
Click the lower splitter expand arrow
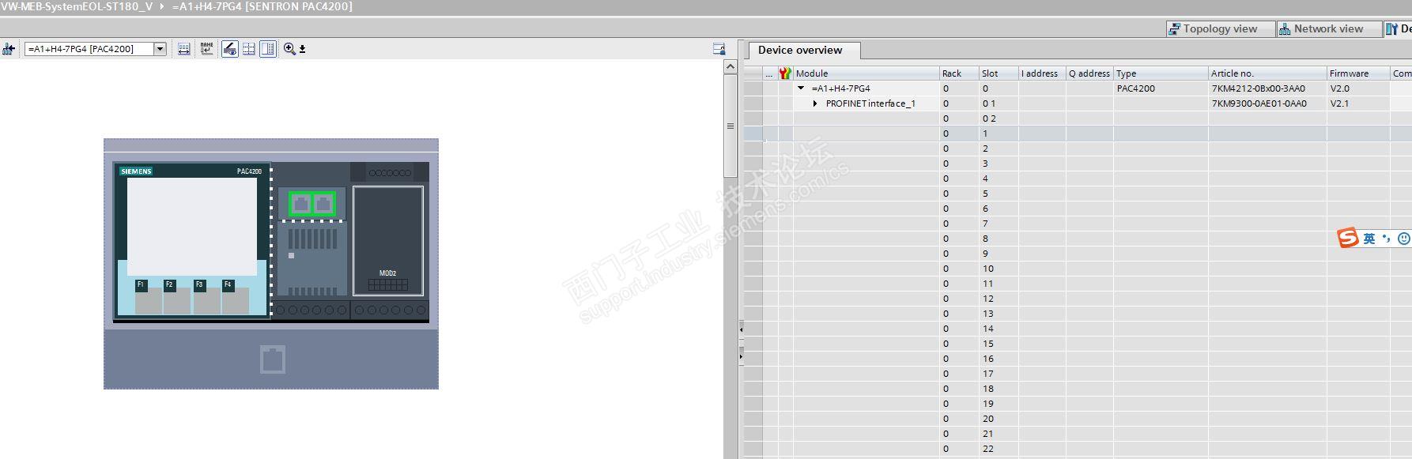click(x=741, y=357)
